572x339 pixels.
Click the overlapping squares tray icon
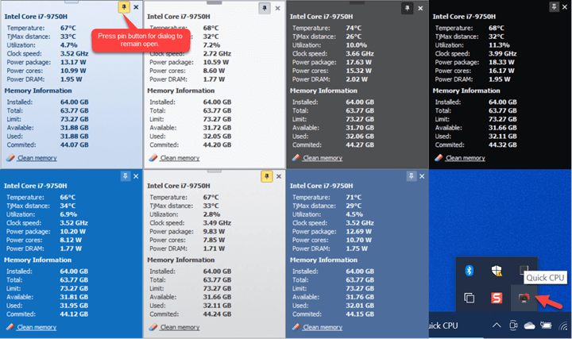click(x=470, y=298)
